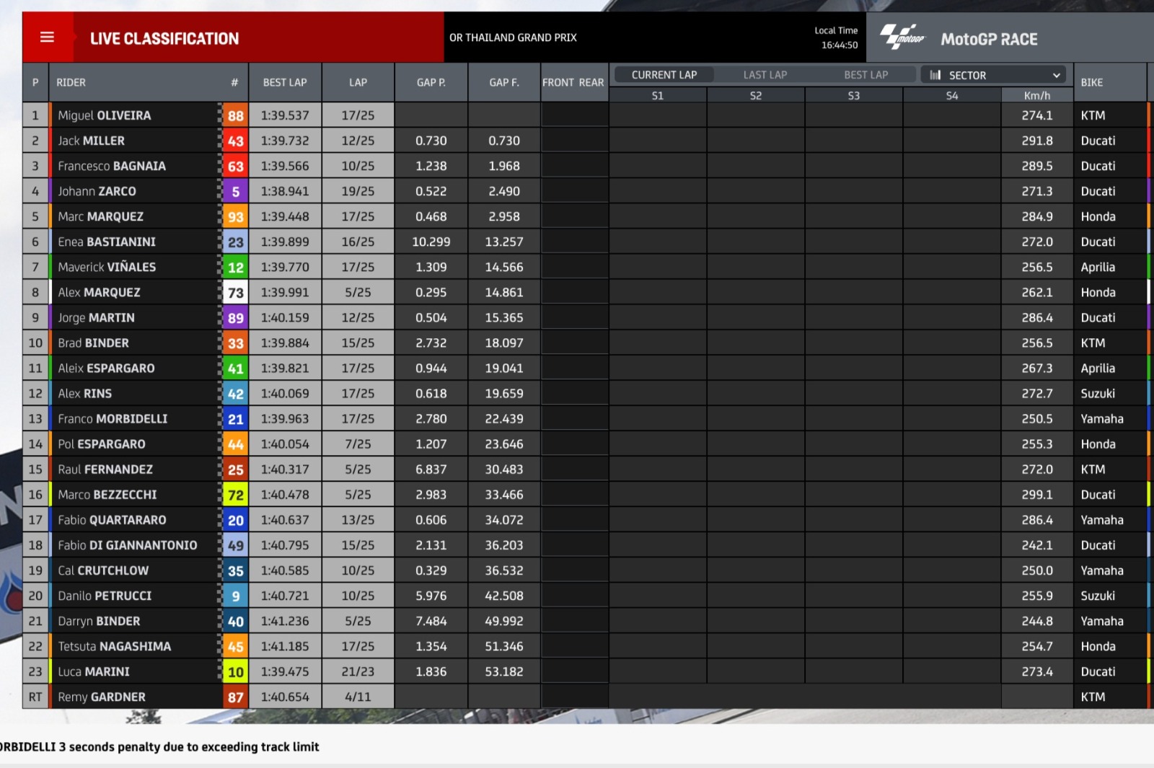Click the bar chart icon beside SECTOR
The width and height of the screenshot is (1154, 768).
click(x=935, y=75)
